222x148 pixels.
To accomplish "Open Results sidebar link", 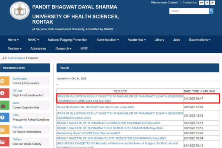I will [17, 127].
